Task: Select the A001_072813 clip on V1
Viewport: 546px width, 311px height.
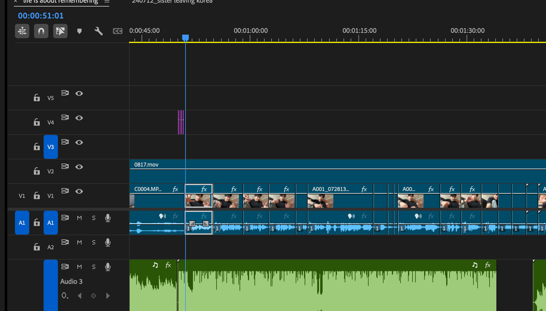Action: 340,196
